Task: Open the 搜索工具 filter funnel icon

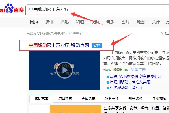Action: pos(163,33)
